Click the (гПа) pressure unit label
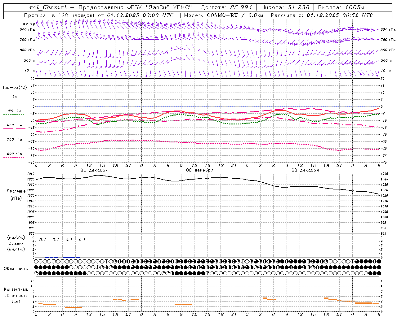 tap(16, 198)
